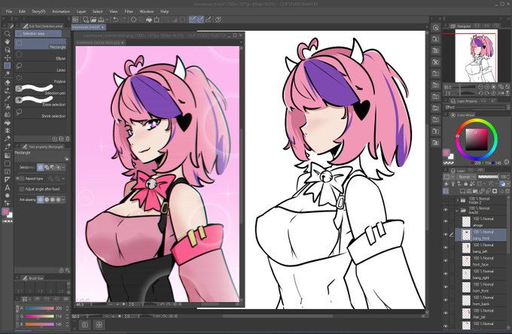
Task: Toggle visibility of ahoge layer
Action: [446, 222]
